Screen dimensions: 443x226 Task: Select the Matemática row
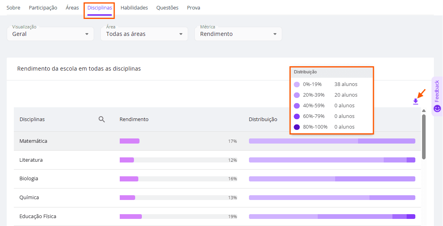[x=33, y=141]
